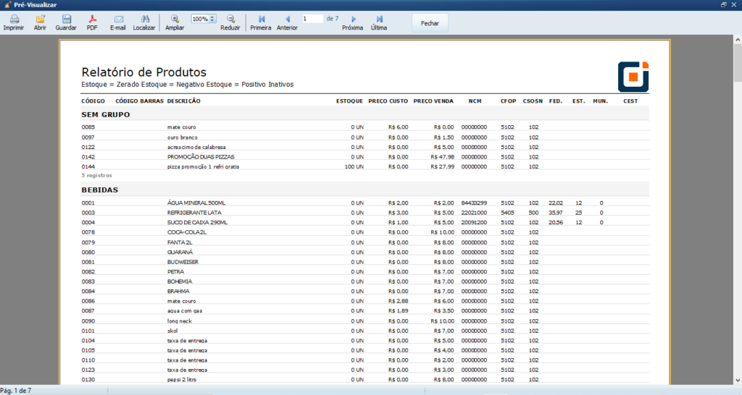This screenshot has height=395, width=742.
Task: Advance to Próxima page
Action: point(352,22)
